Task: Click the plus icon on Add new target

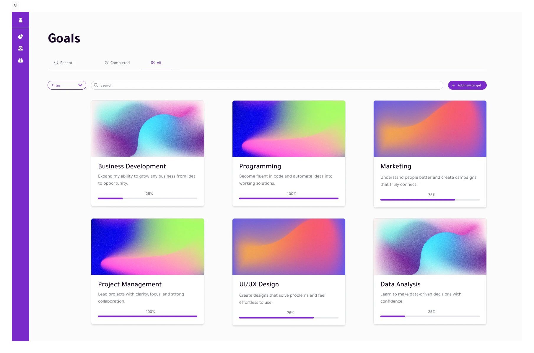Action: click(453, 85)
